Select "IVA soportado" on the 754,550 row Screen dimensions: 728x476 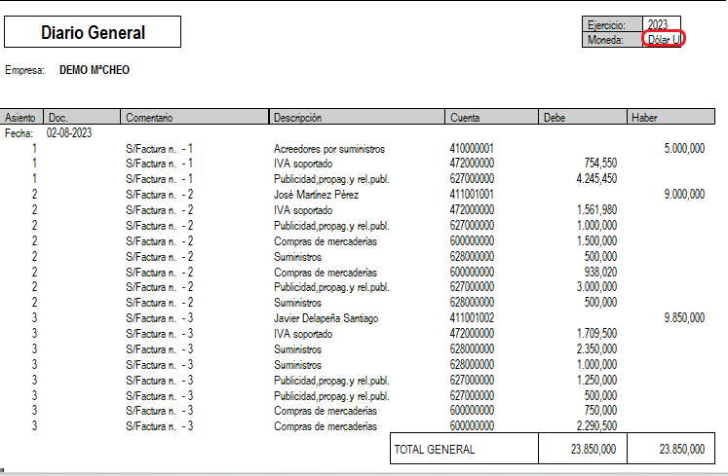point(303,164)
